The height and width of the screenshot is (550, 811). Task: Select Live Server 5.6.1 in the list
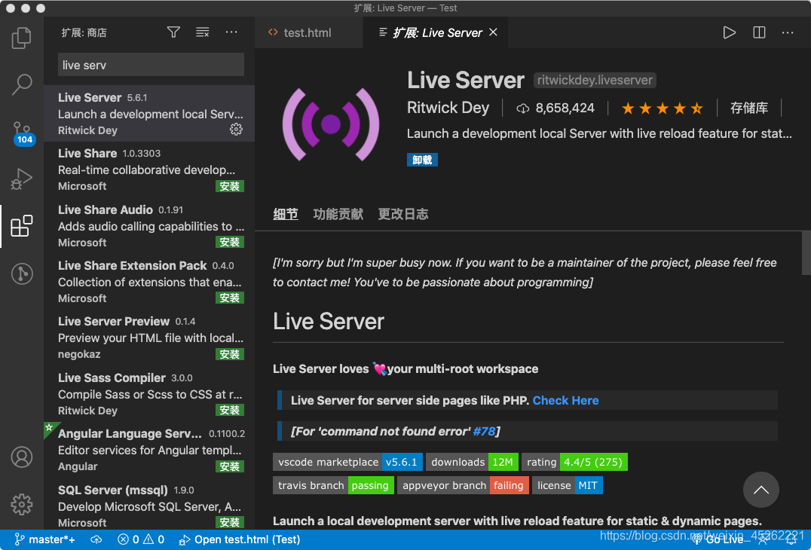(x=149, y=114)
